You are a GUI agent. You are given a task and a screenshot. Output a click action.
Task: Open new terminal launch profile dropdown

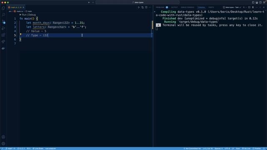pyautogui.click(x=246, y=7)
